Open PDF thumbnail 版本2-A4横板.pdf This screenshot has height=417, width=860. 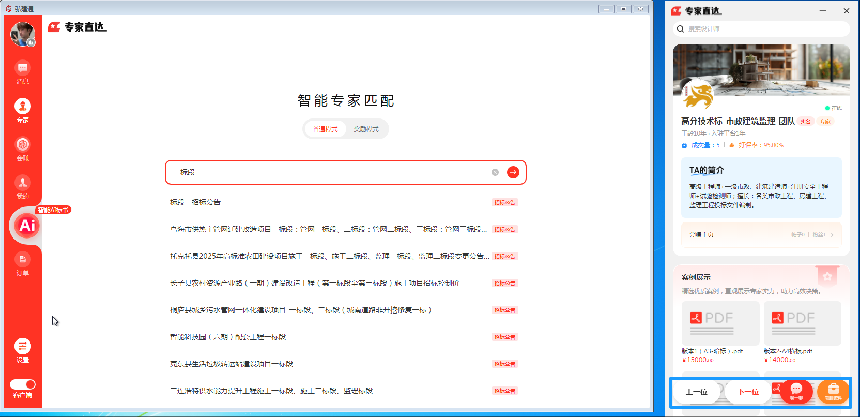[x=802, y=323]
